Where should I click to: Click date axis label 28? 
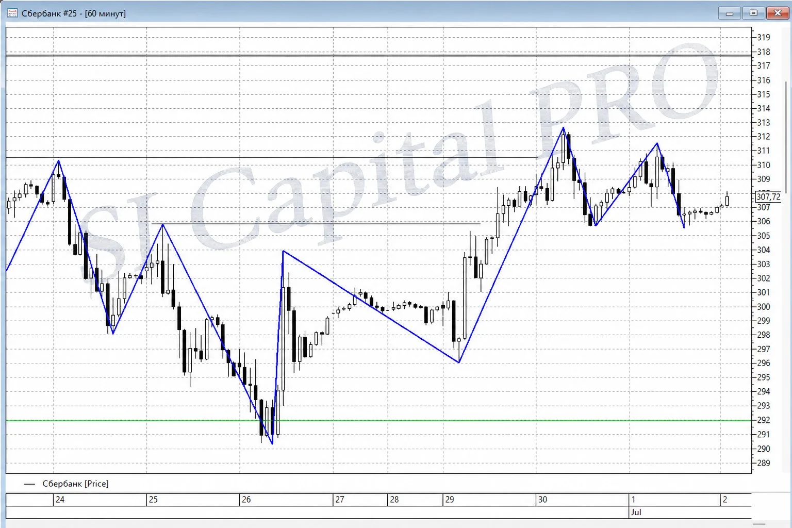[x=394, y=500]
